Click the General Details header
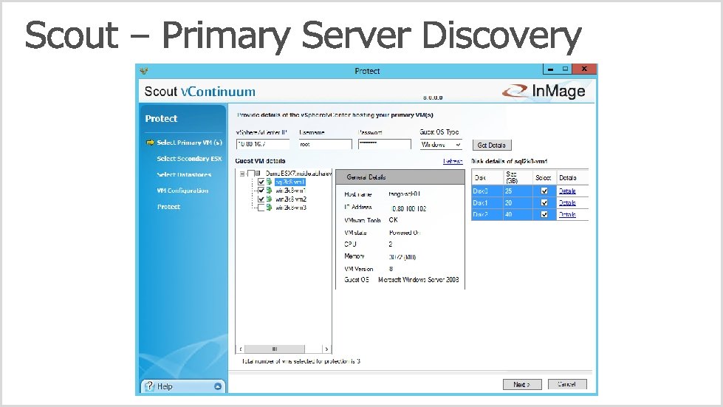The image size is (723, 407). (400, 177)
